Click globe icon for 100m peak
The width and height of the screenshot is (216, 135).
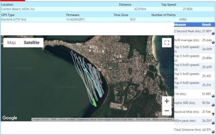[213, 123]
